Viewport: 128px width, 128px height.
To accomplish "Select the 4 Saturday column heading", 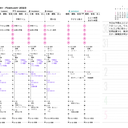I will click(74, 11).
